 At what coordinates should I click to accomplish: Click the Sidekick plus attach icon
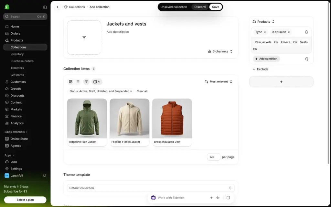[x=211, y=198]
